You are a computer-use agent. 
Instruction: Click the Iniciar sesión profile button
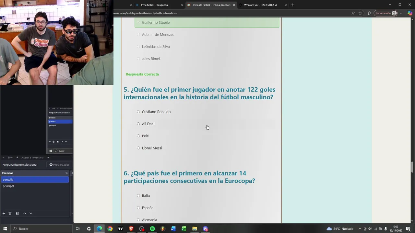[x=386, y=13]
